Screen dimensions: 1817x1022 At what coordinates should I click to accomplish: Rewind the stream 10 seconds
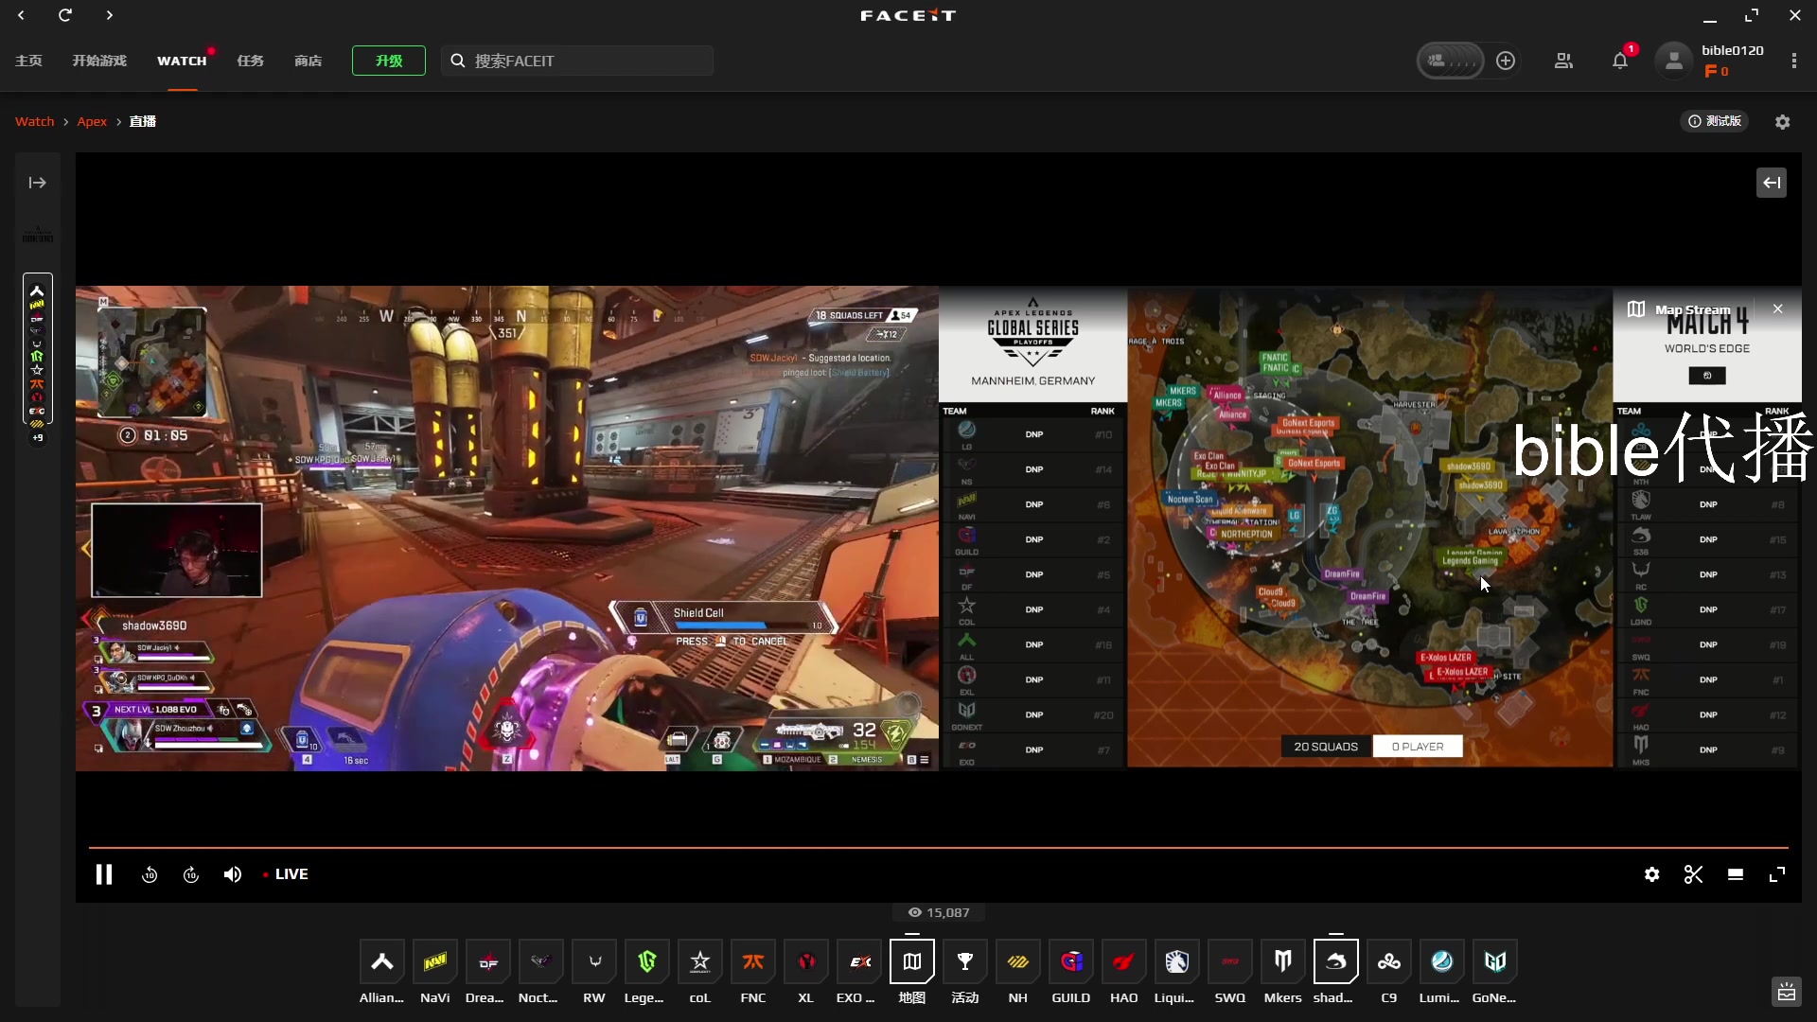(x=150, y=874)
